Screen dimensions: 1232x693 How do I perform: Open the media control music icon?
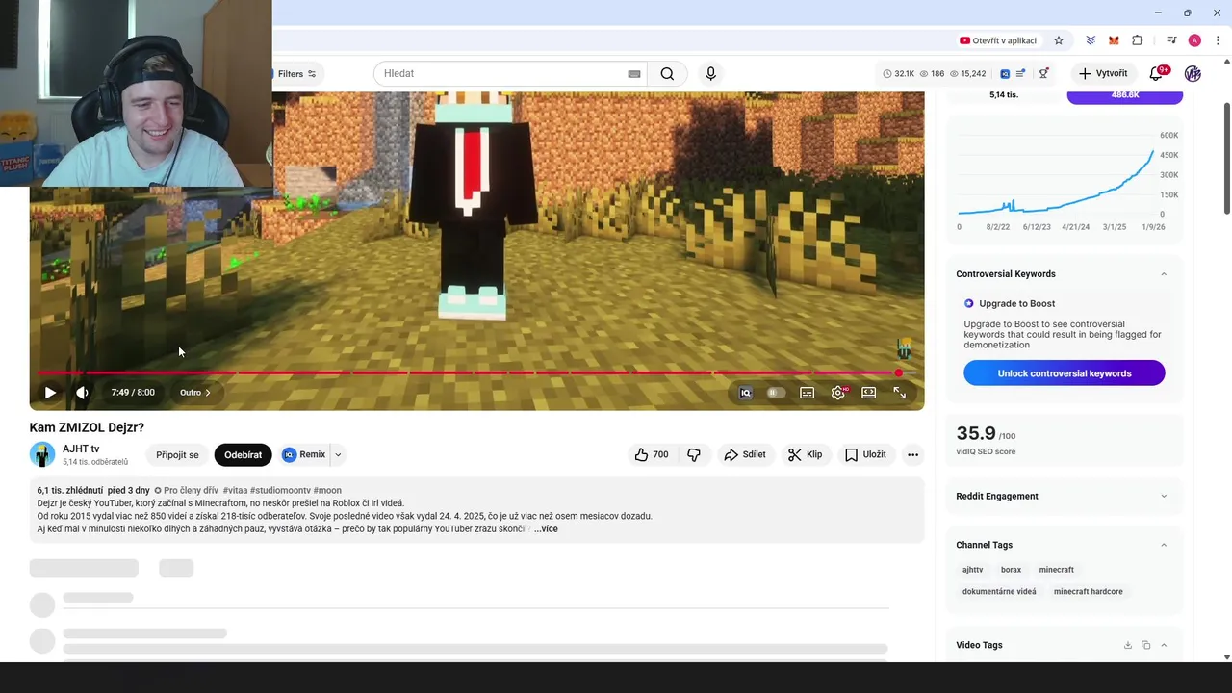1171,40
